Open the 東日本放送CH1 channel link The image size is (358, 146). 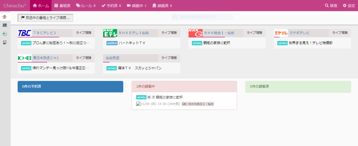[x=46, y=58]
